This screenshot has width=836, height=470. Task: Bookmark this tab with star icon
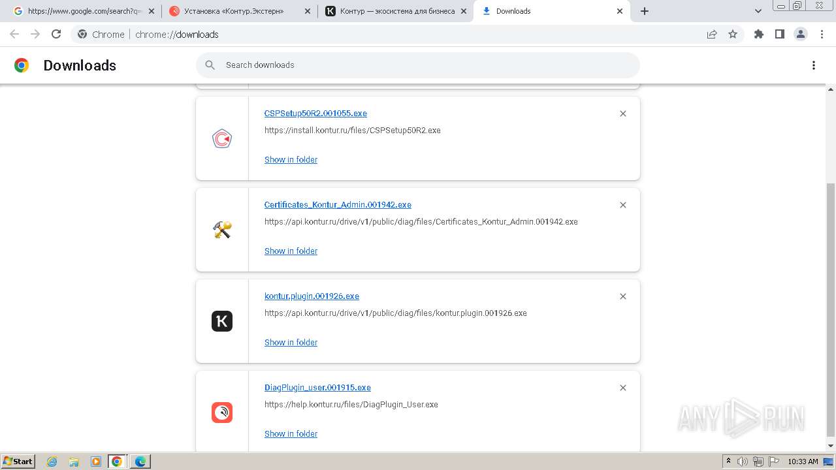click(733, 35)
